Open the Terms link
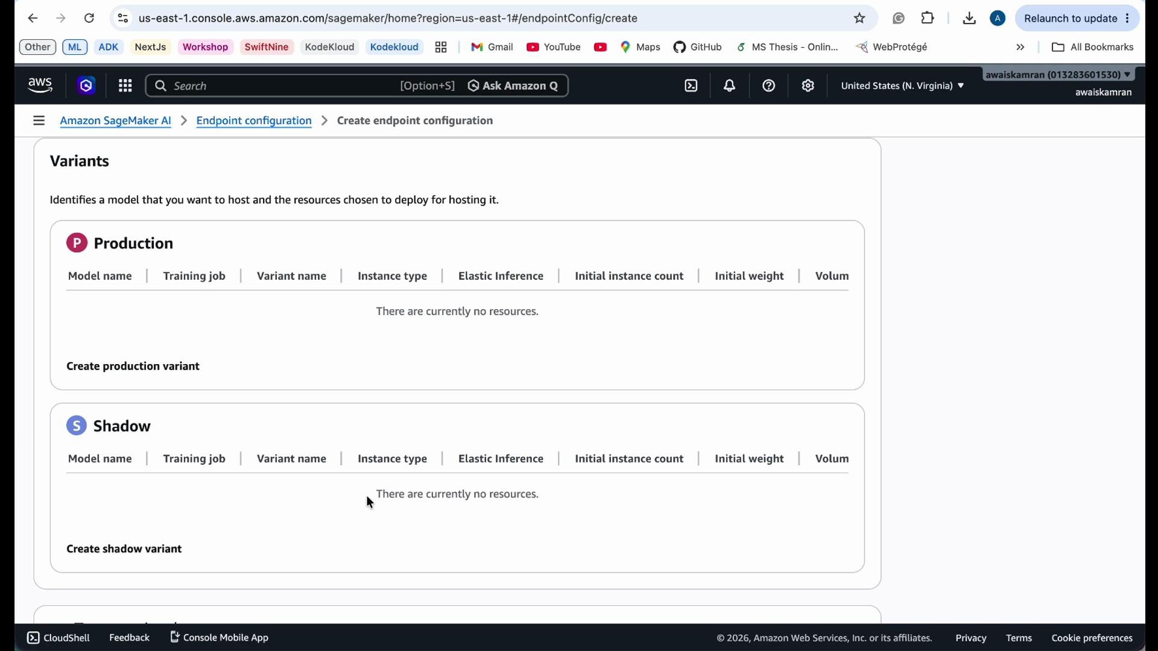Screen dimensions: 1158x651 1019,638
